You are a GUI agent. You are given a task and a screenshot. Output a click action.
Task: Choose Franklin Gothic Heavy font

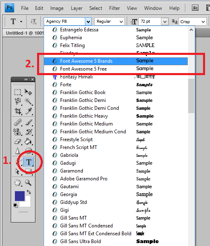[116, 116]
